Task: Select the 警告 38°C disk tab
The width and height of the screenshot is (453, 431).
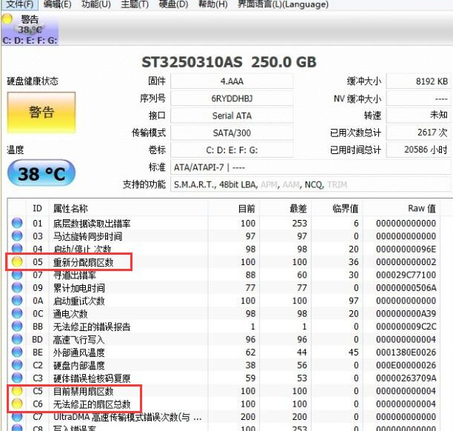Action: point(30,29)
